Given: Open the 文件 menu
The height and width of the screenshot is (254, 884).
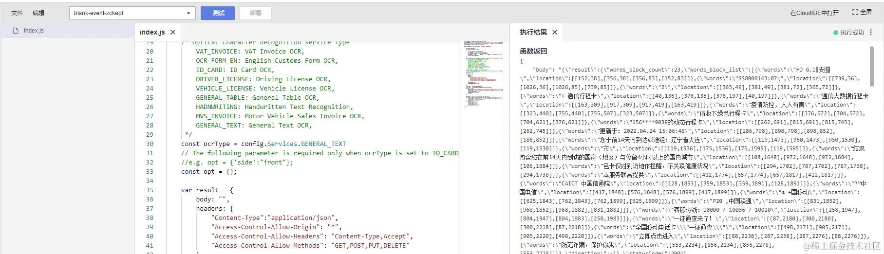Looking at the screenshot, I should [x=17, y=13].
